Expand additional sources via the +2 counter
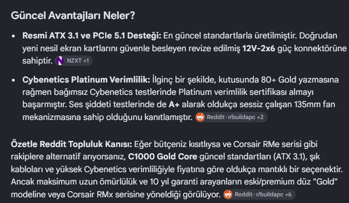 [x=260, y=117]
